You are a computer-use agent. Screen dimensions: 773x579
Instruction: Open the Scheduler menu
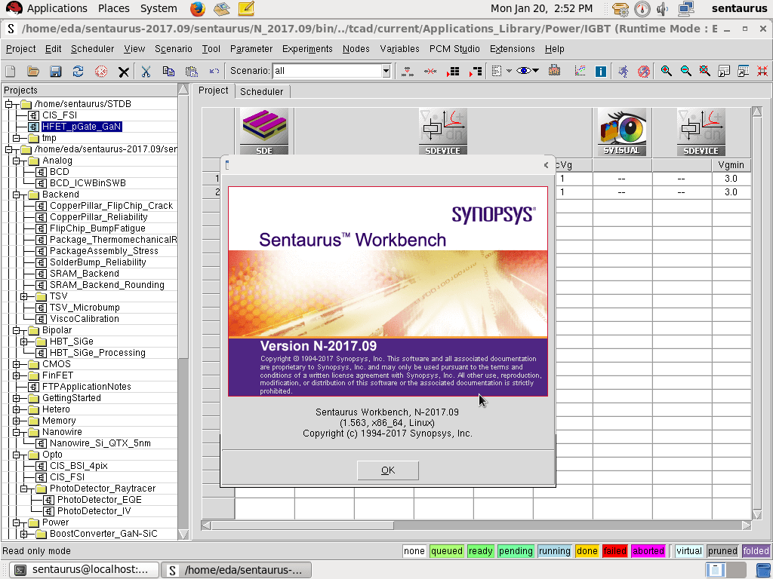(x=92, y=49)
